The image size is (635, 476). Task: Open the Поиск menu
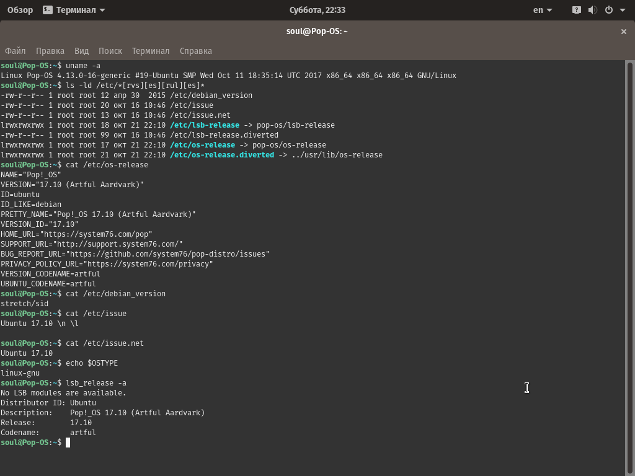click(x=110, y=51)
